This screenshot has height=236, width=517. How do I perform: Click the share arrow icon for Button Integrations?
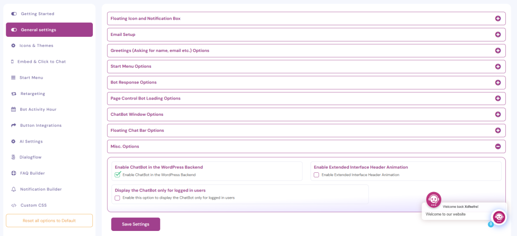point(14,125)
